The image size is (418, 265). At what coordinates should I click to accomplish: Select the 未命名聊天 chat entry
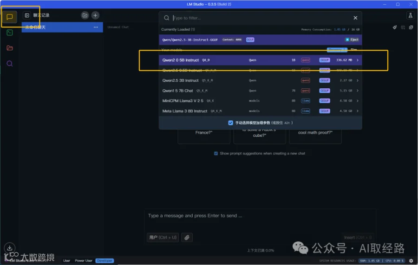(x=62, y=27)
